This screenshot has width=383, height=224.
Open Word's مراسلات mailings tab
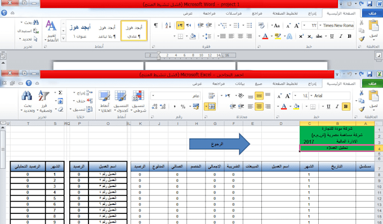pyautogui.click(x=234, y=13)
